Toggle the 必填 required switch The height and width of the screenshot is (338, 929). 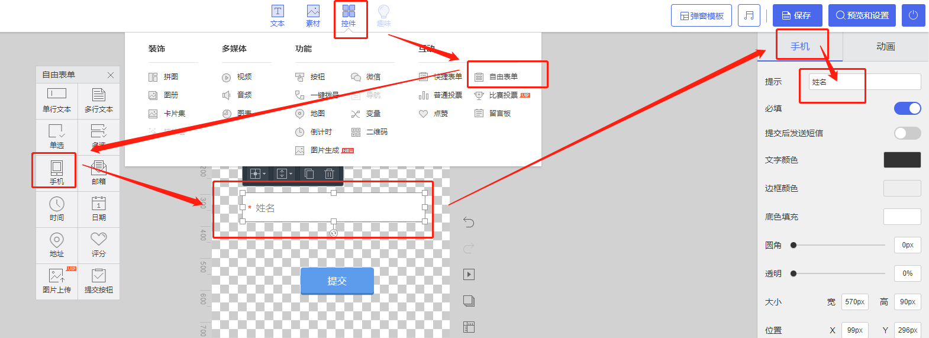coord(907,108)
